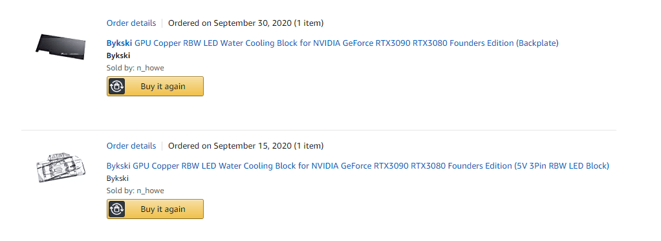Open Order details for the September 15 order
The image size is (661, 241).
131,146
